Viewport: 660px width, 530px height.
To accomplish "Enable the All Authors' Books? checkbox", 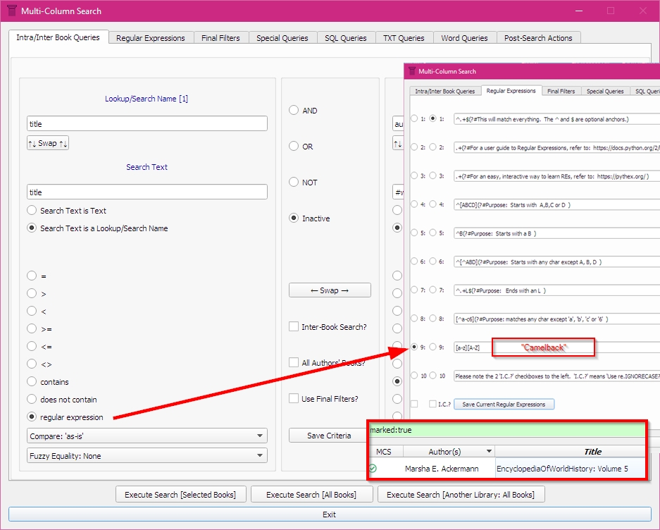I will pos(294,362).
